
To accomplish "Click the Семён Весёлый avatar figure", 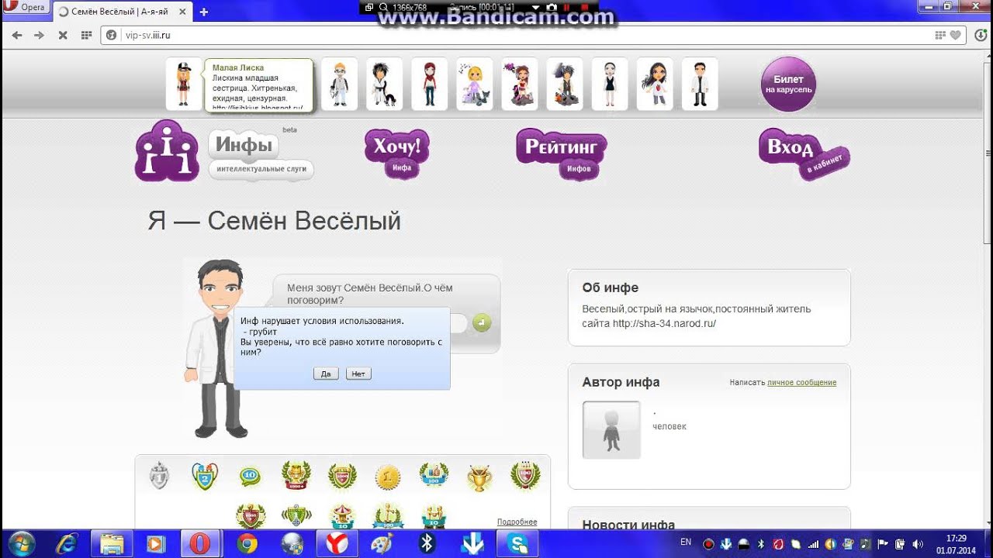I will (x=220, y=349).
